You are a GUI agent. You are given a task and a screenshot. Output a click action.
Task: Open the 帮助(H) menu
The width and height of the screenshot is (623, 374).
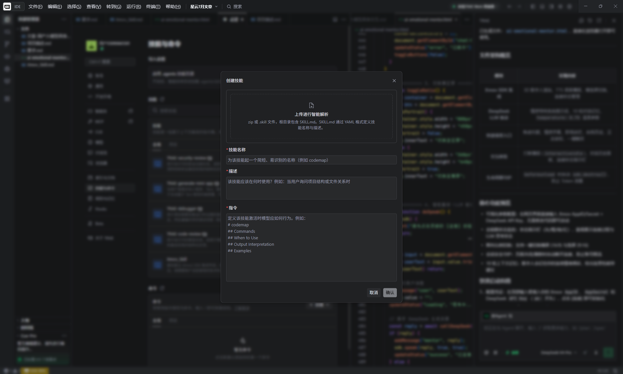click(173, 7)
